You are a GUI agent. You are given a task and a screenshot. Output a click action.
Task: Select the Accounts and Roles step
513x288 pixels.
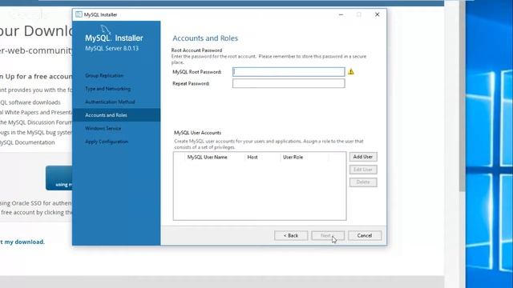coord(116,115)
